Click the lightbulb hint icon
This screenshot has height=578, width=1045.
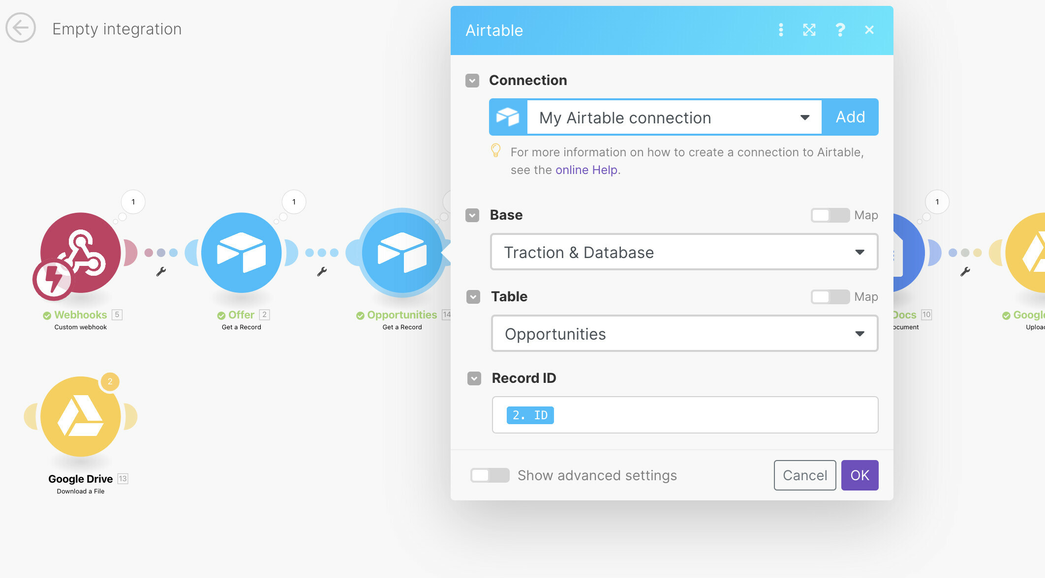496,150
